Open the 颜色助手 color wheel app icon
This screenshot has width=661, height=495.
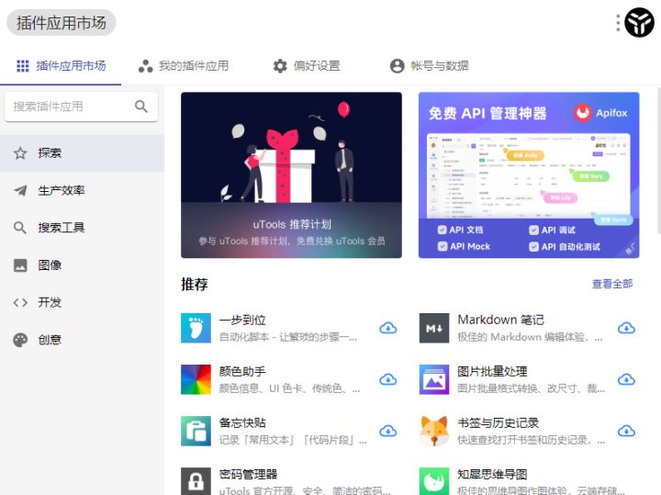pos(196,379)
